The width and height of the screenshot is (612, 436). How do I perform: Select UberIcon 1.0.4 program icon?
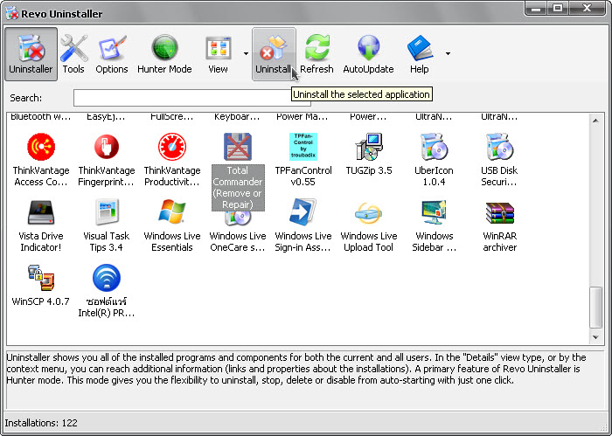(435, 147)
